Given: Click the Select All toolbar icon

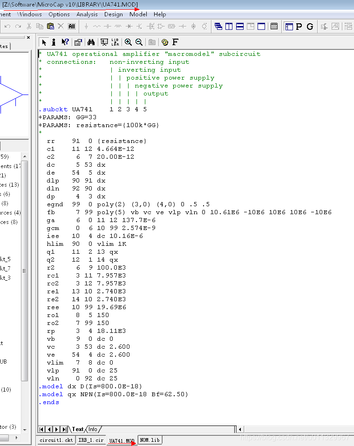Looking at the screenshot, I should pos(72,27).
